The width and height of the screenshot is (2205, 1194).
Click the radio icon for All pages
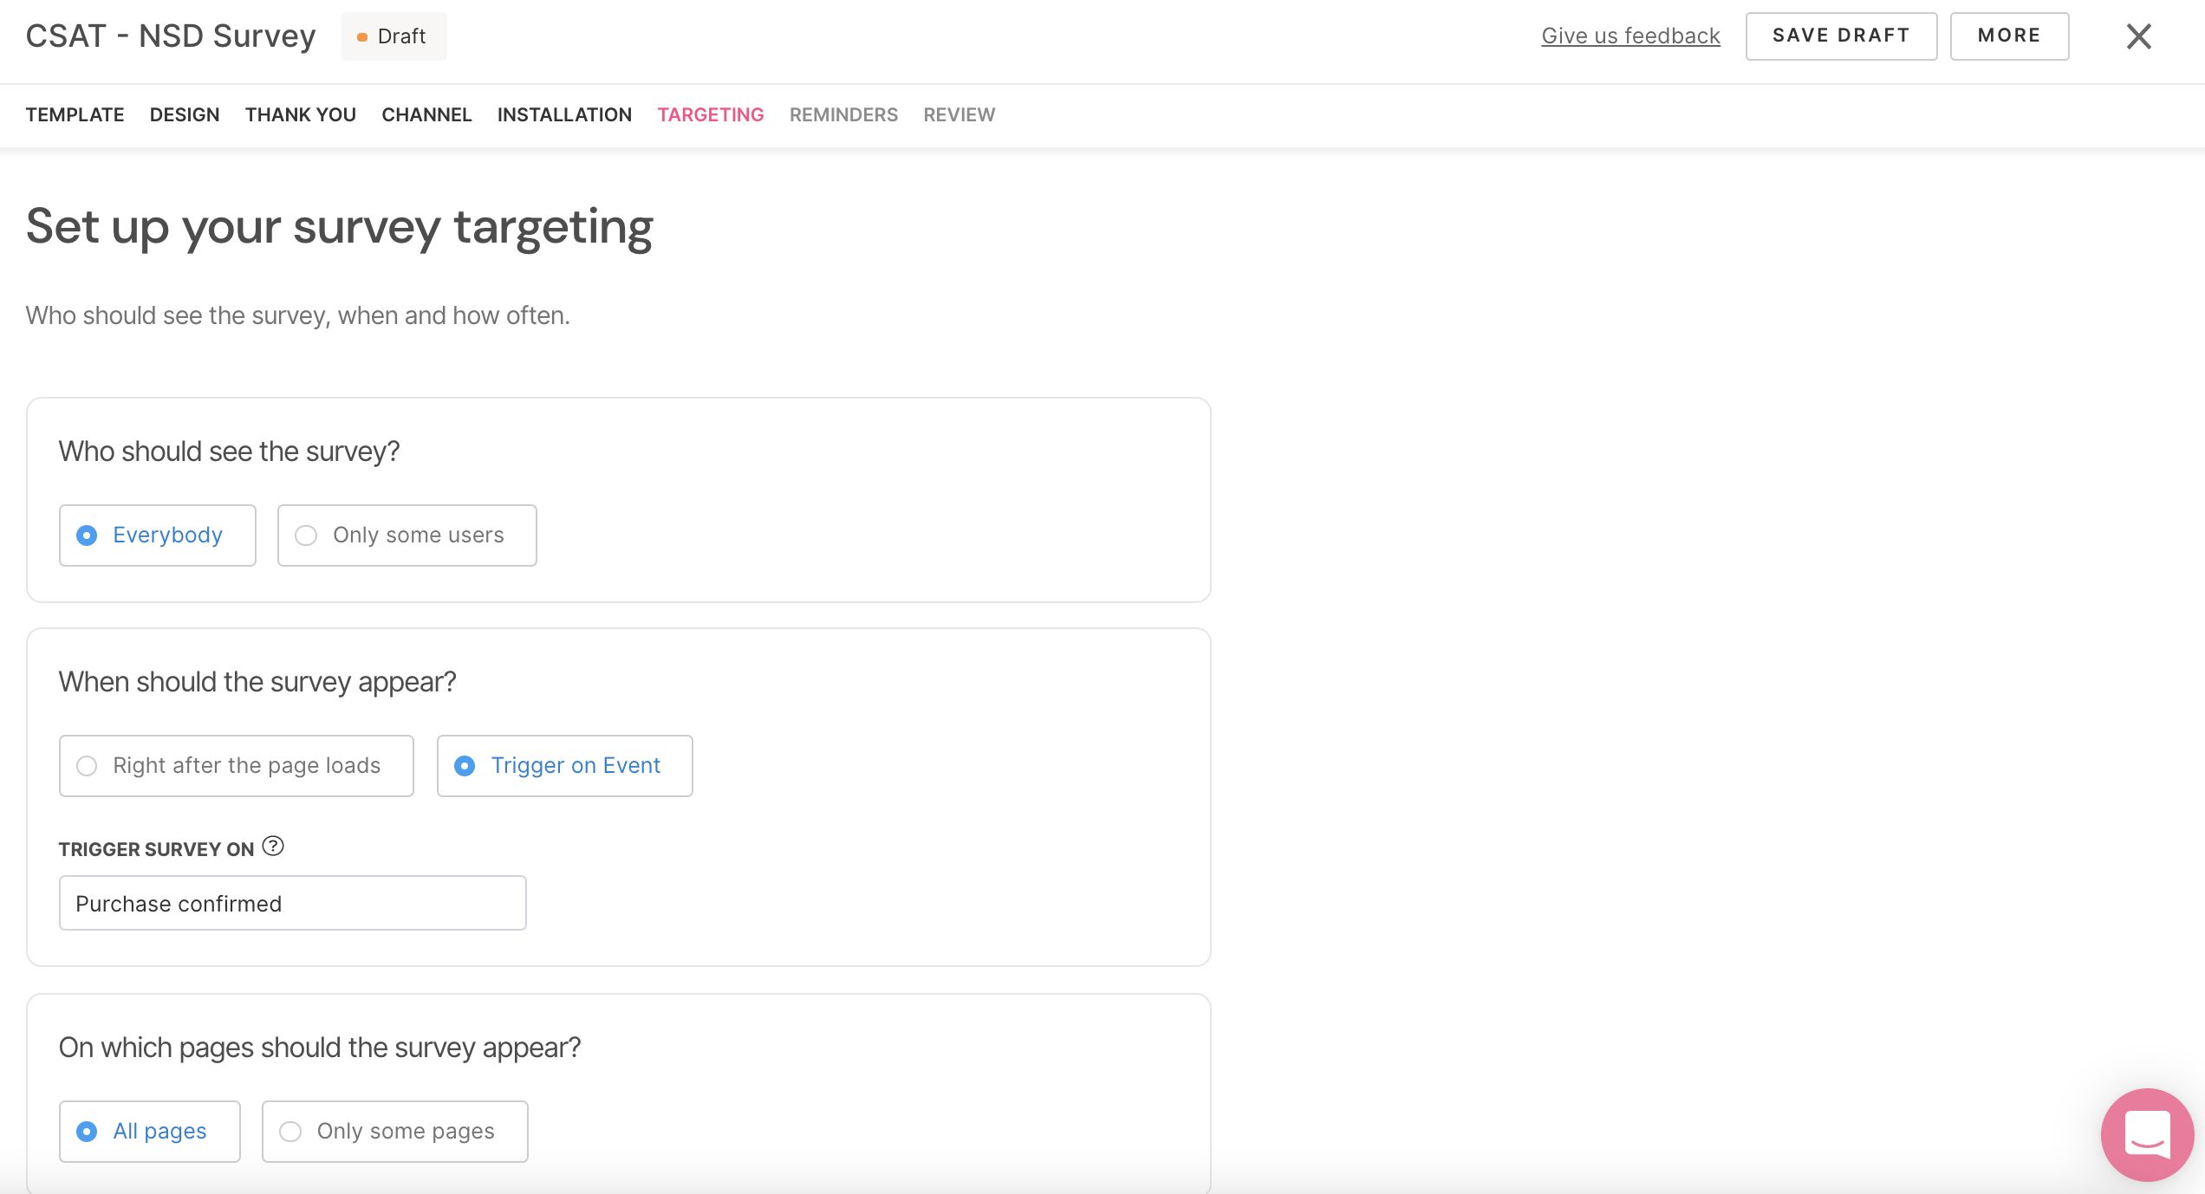click(x=87, y=1131)
